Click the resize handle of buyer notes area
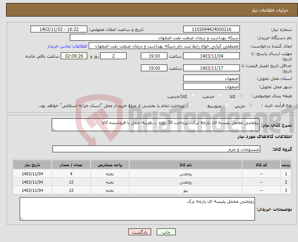 (22, 219)
